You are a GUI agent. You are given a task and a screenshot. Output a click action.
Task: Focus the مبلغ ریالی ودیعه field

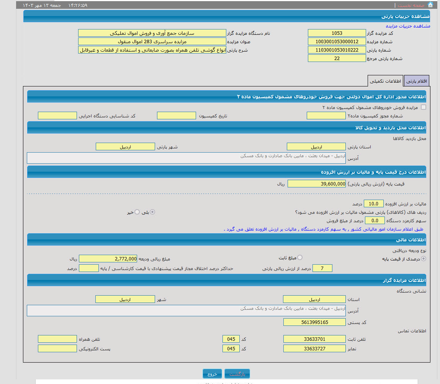point(108,259)
